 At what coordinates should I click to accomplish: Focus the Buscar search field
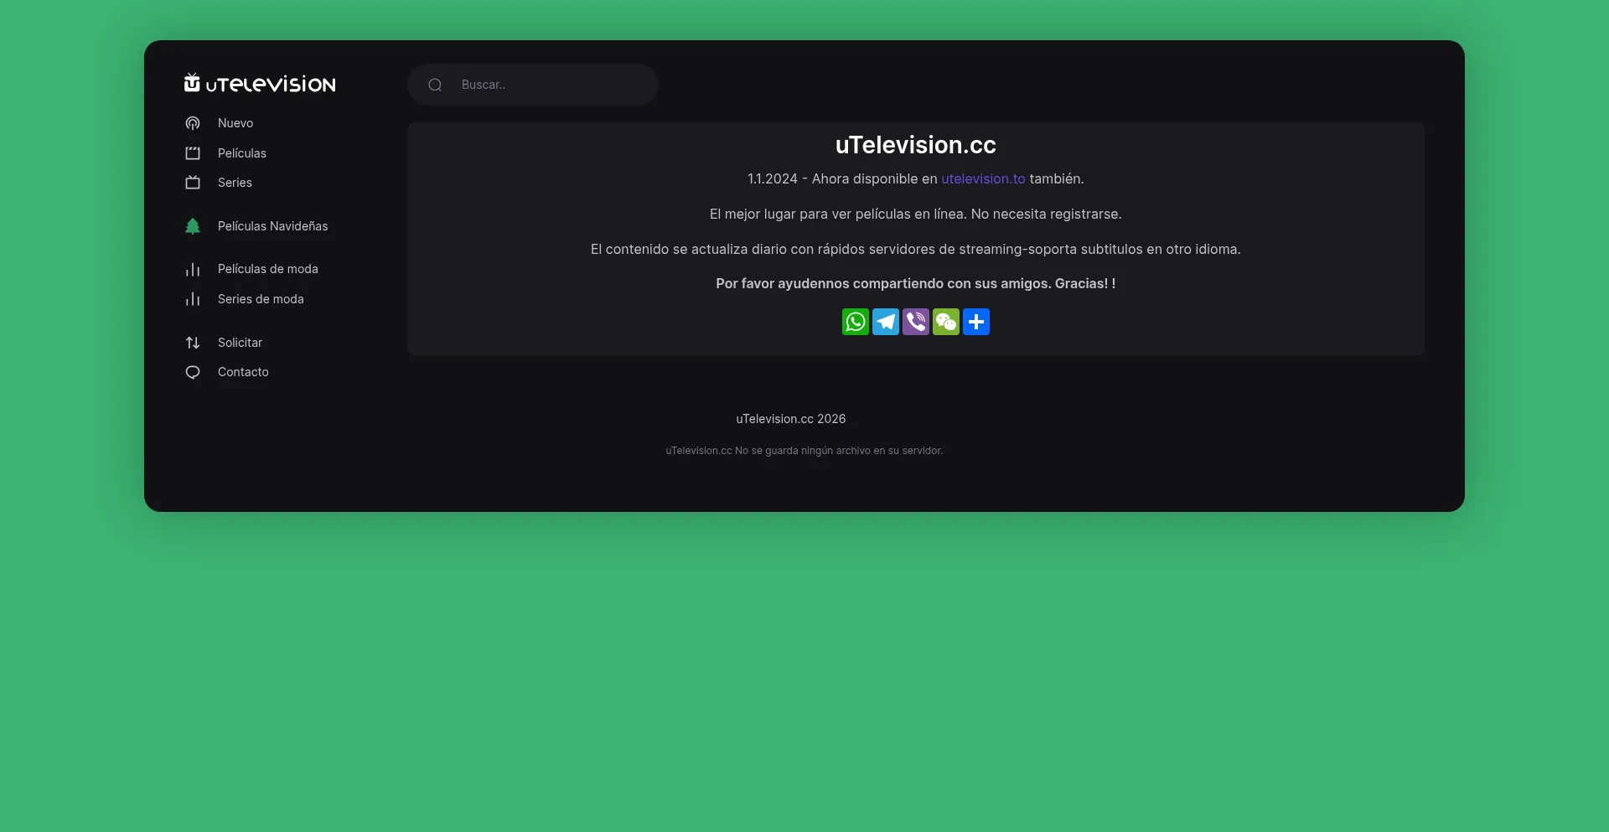533,85
